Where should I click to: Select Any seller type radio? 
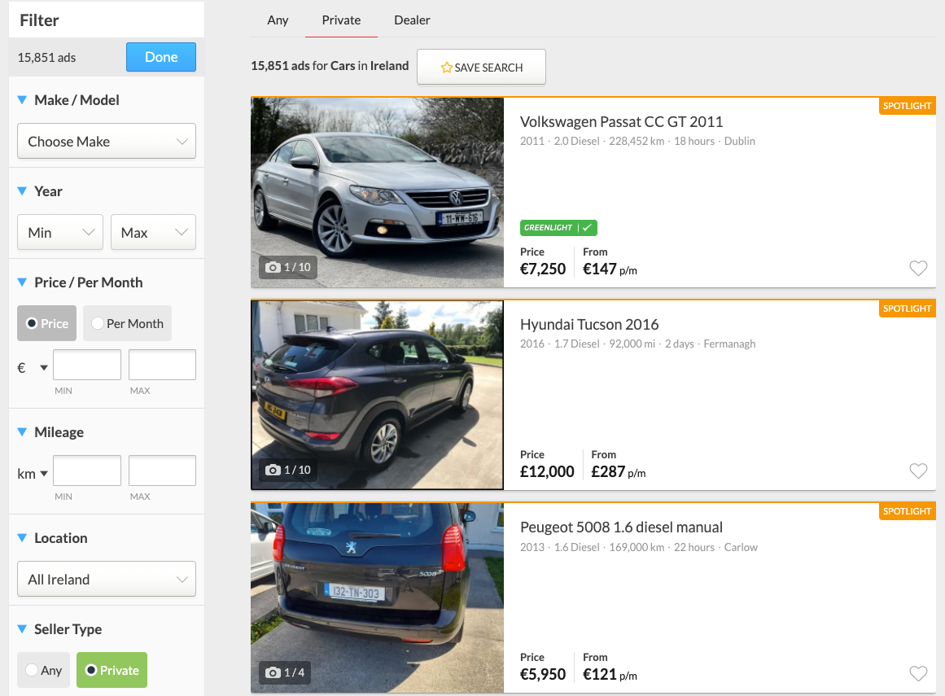click(x=43, y=670)
